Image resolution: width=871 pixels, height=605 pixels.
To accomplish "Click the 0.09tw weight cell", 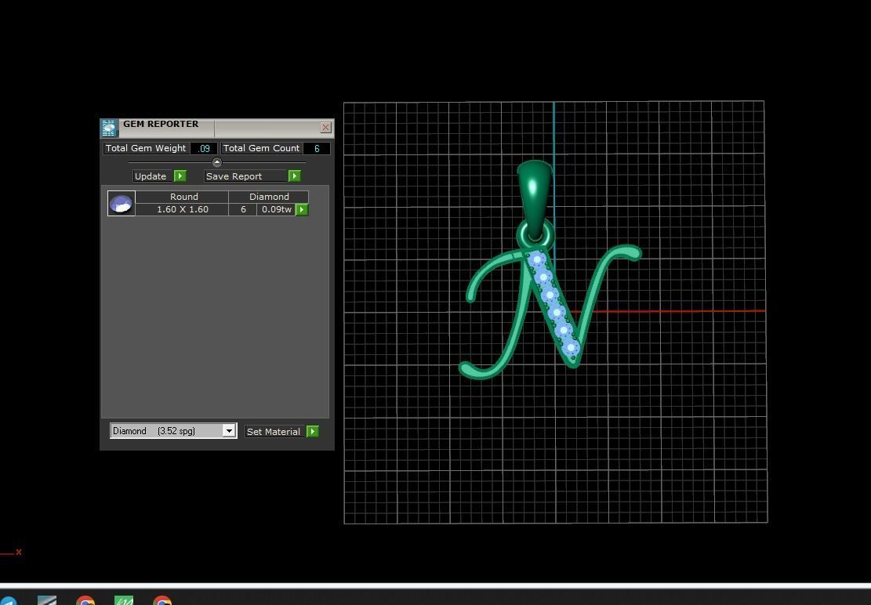I will (276, 209).
